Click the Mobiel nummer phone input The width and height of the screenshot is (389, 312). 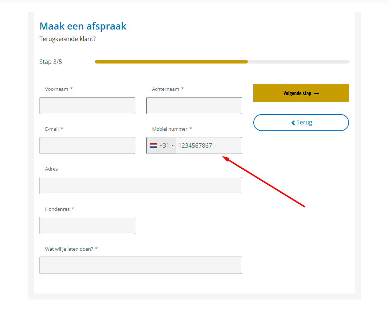(209, 145)
